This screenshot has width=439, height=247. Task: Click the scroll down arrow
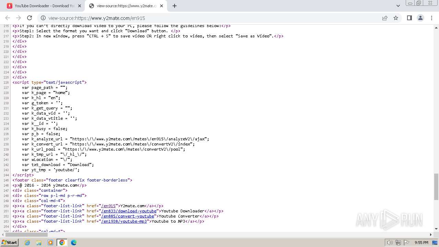[436, 228]
